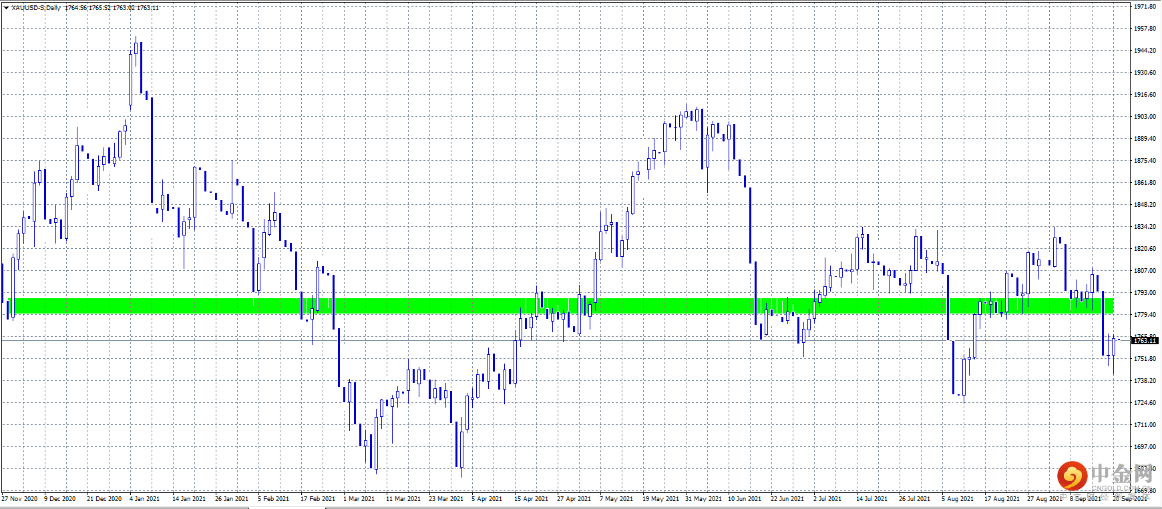The height and width of the screenshot is (509, 1162).
Task: Click the 1793.00 price axis label
Action: coord(1145,293)
